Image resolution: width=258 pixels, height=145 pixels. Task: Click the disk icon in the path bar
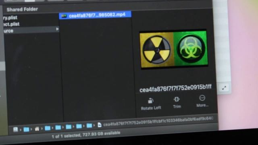(15, 130)
